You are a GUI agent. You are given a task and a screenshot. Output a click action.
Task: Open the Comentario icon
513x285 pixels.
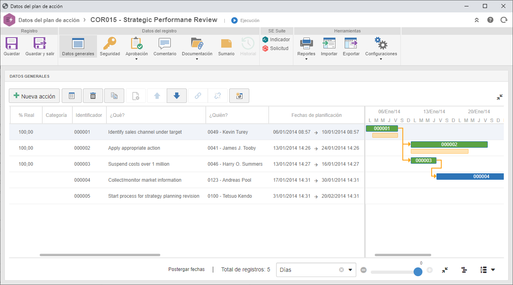pyautogui.click(x=165, y=43)
